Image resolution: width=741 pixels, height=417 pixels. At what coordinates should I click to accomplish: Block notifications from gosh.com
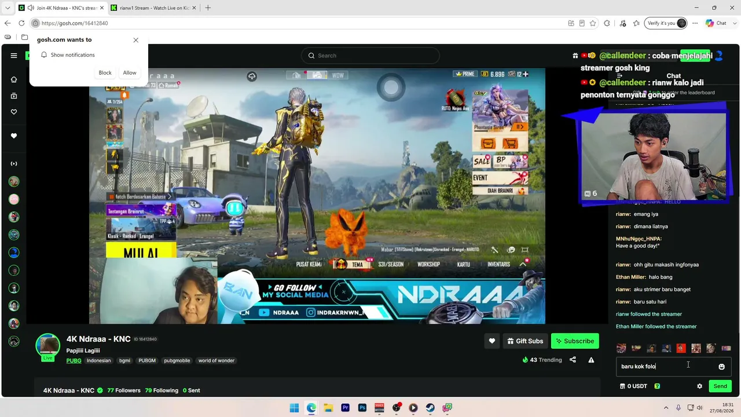coord(105,73)
